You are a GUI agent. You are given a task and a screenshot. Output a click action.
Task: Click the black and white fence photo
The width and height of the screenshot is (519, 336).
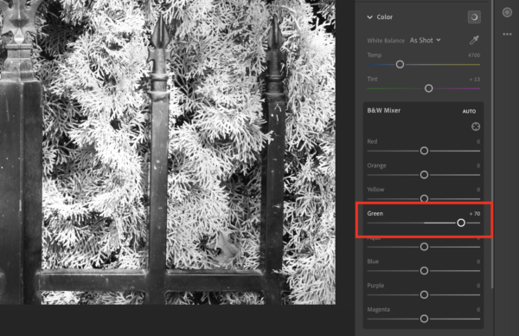click(168, 152)
